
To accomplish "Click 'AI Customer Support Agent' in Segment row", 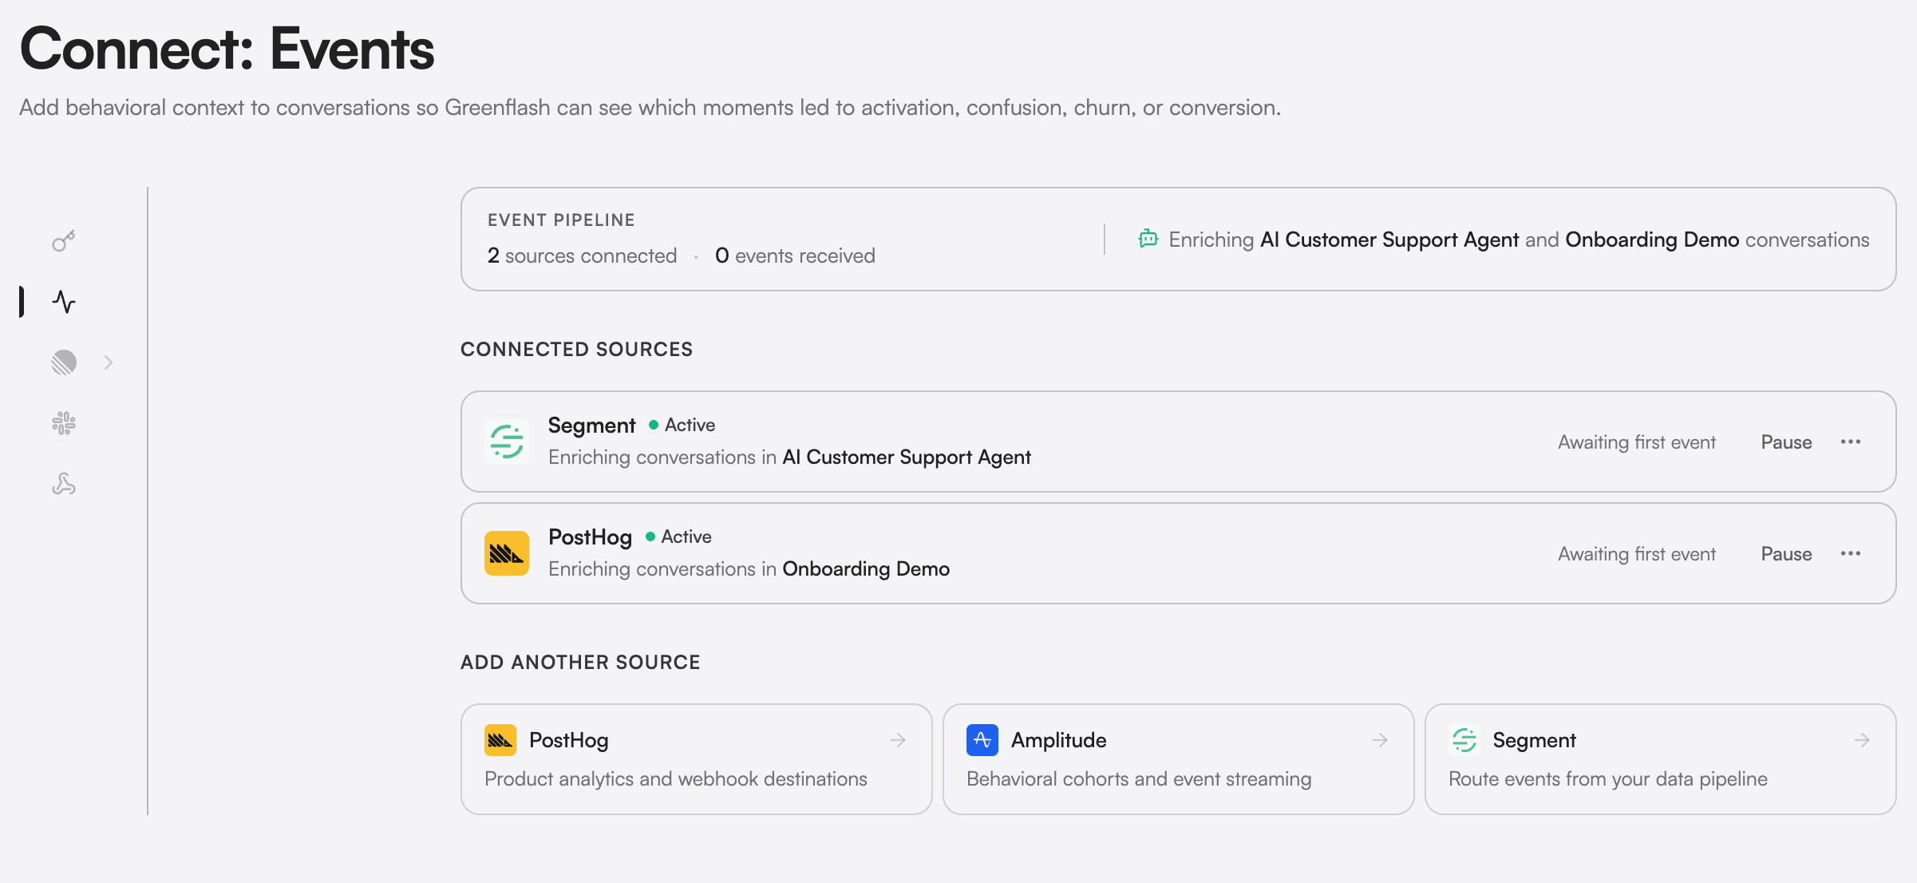I will pos(907,457).
